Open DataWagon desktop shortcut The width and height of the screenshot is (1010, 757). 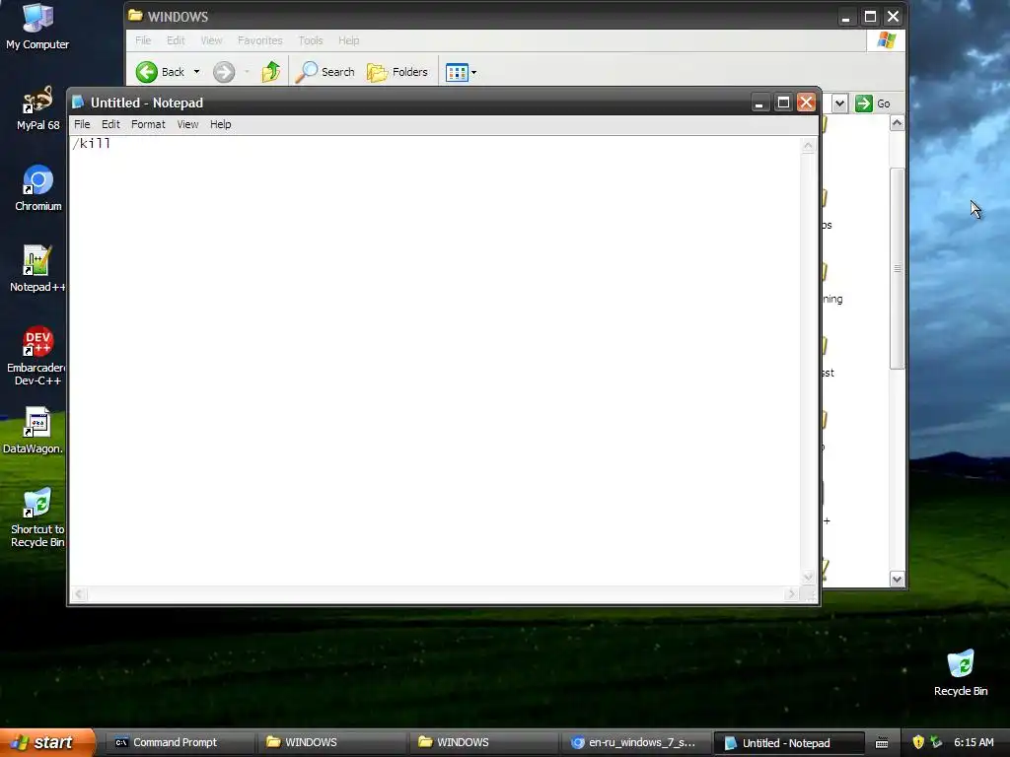36,431
